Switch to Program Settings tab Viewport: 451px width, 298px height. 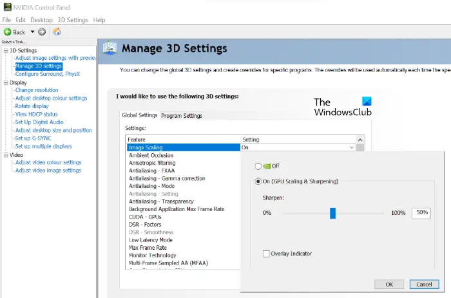click(182, 116)
